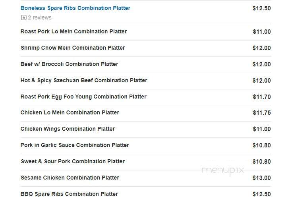
Task: Select Chicken Lo Mein Combination Platter
Action: (x=70, y=112)
